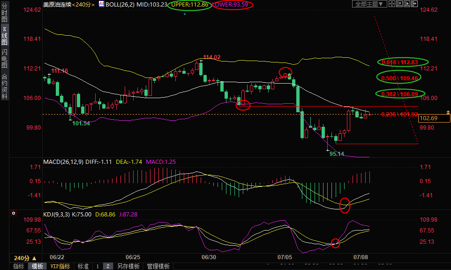Open the <240分> period selector in chart title

(83, 4)
